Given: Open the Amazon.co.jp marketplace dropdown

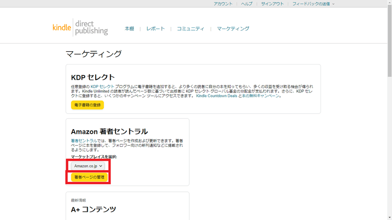Looking at the screenshot, I should point(88,166).
